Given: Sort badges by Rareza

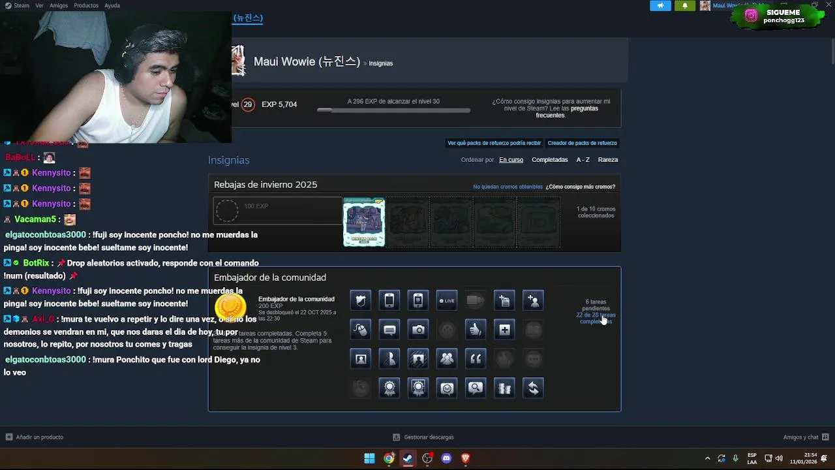Looking at the screenshot, I should click(608, 160).
